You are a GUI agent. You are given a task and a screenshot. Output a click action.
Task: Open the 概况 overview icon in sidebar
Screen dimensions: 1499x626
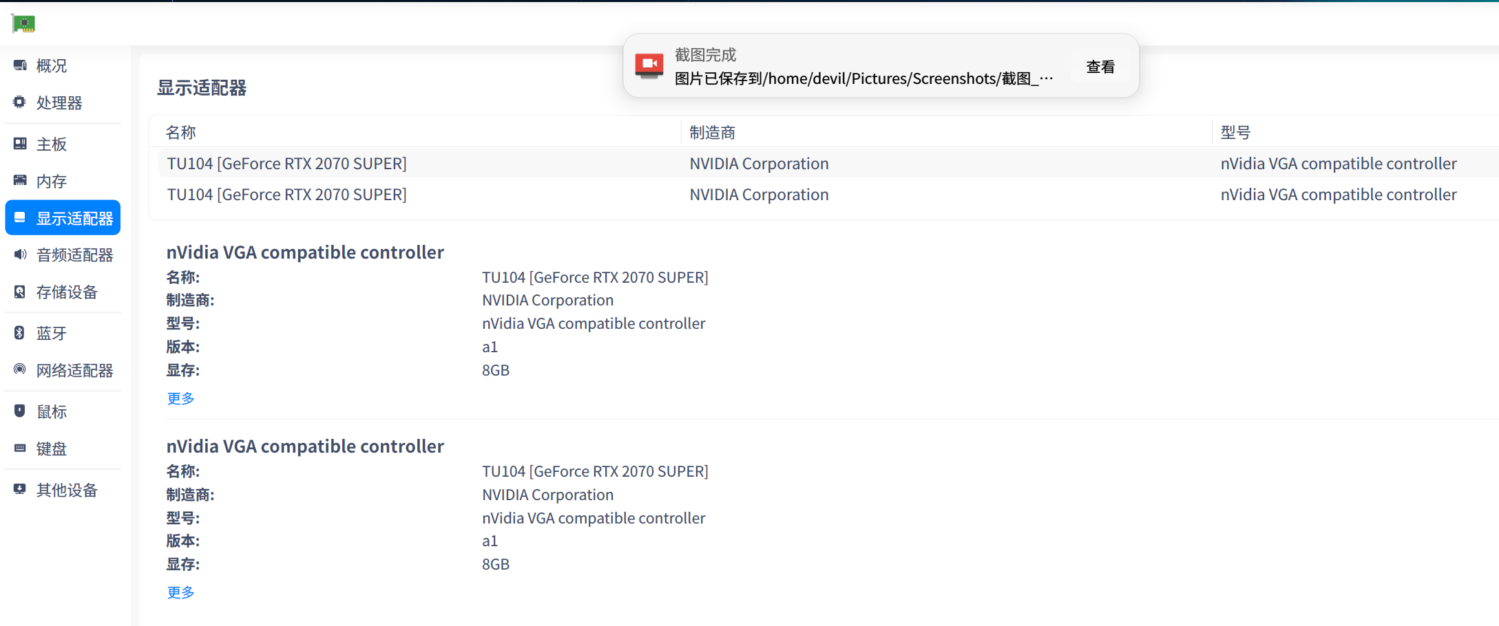point(20,65)
